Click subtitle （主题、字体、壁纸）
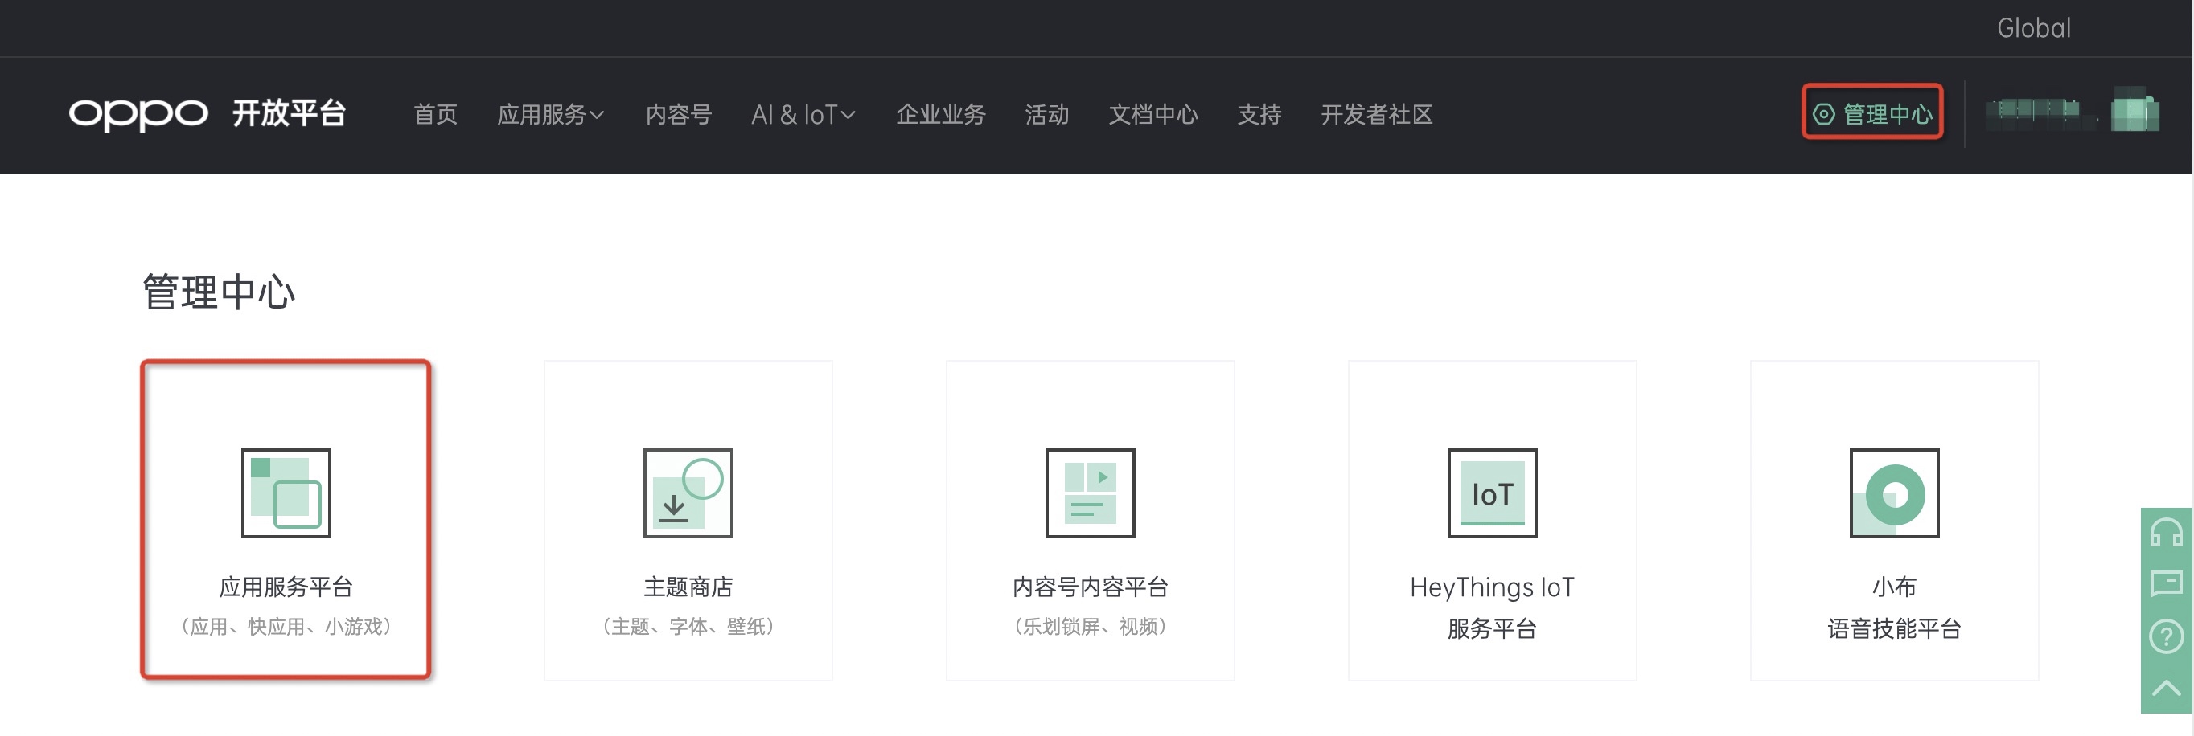The height and width of the screenshot is (736, 2194). (688, 627)
